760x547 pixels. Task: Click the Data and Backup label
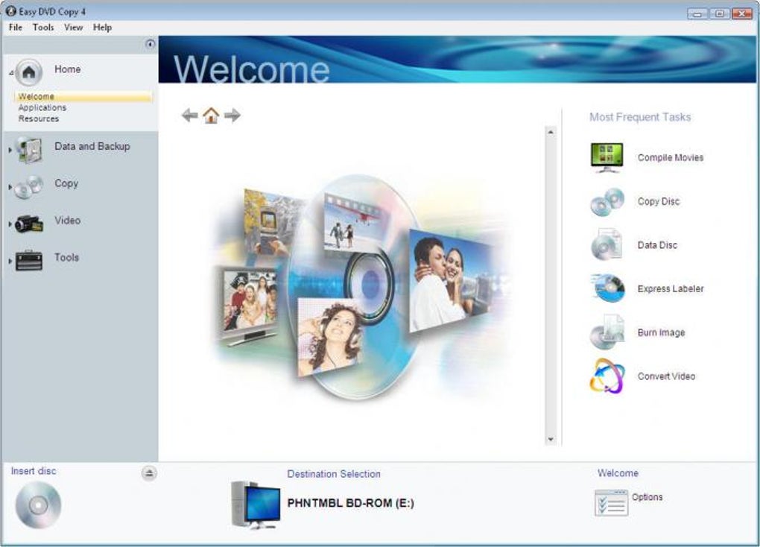[92, 146]
